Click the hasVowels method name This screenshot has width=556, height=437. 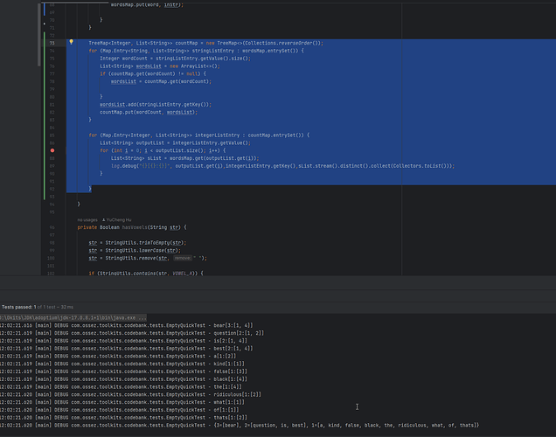click(x=135, y=227)
